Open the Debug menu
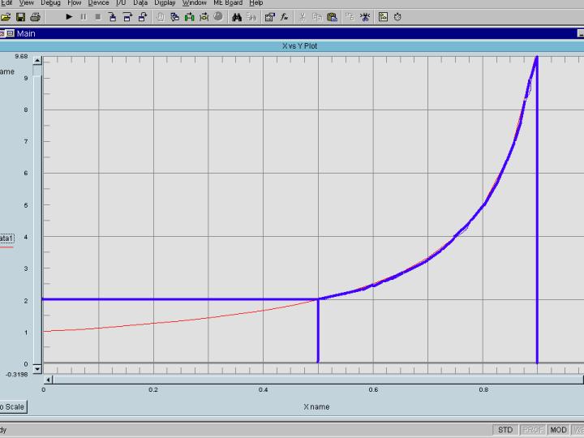584x438 pixels. [50, 3]
